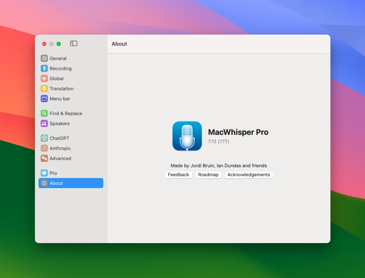The width and height of the screenshot is (365, 278).
Task: Click the version text 7.13 (777)
Action: pyautogui.click(x=218, y=141)
